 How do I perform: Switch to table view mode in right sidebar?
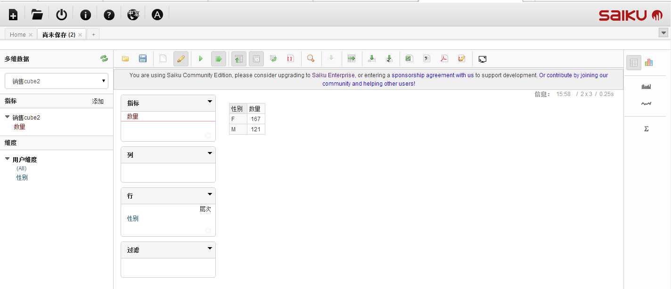(634, 62)
